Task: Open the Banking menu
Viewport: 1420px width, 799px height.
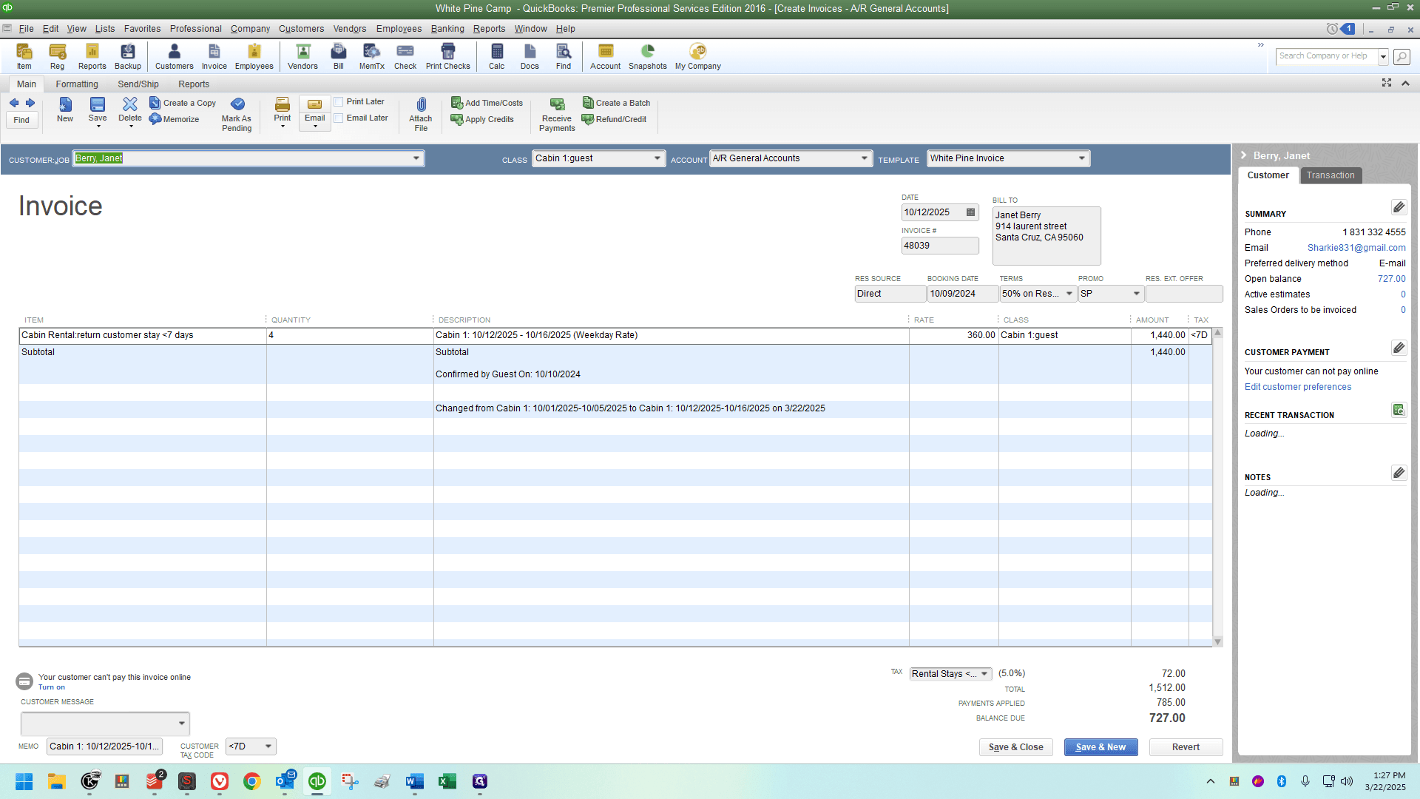Action: [x=447, y=29]
